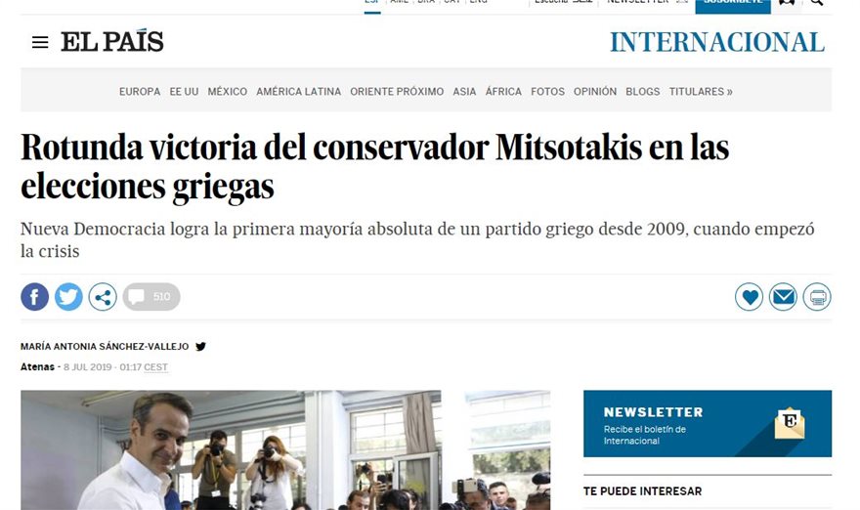Open the generic share options icon
The width and height of the screenshot is (860, 510).
(x=103, y=297)
